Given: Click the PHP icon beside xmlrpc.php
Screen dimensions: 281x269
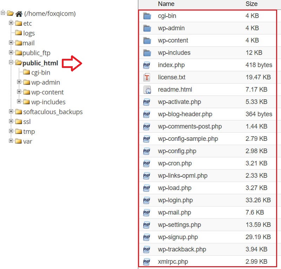Looking at the screenshot, I should click(146, 262).
